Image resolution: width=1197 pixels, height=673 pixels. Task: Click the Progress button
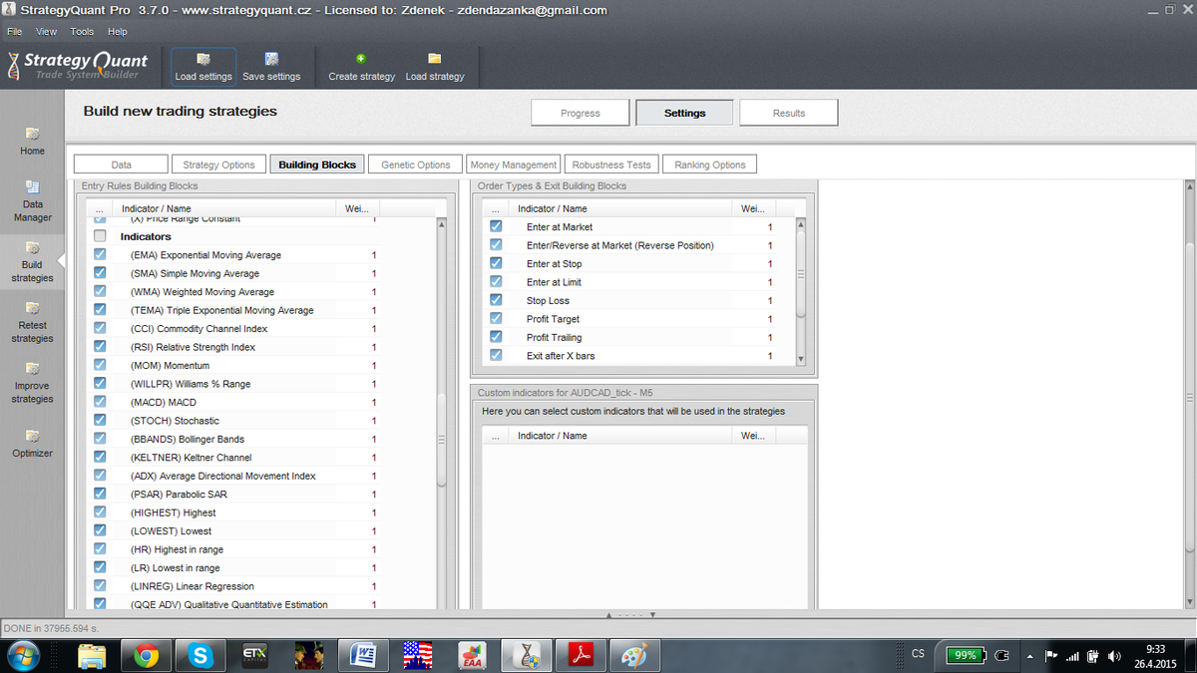point(581,113)
